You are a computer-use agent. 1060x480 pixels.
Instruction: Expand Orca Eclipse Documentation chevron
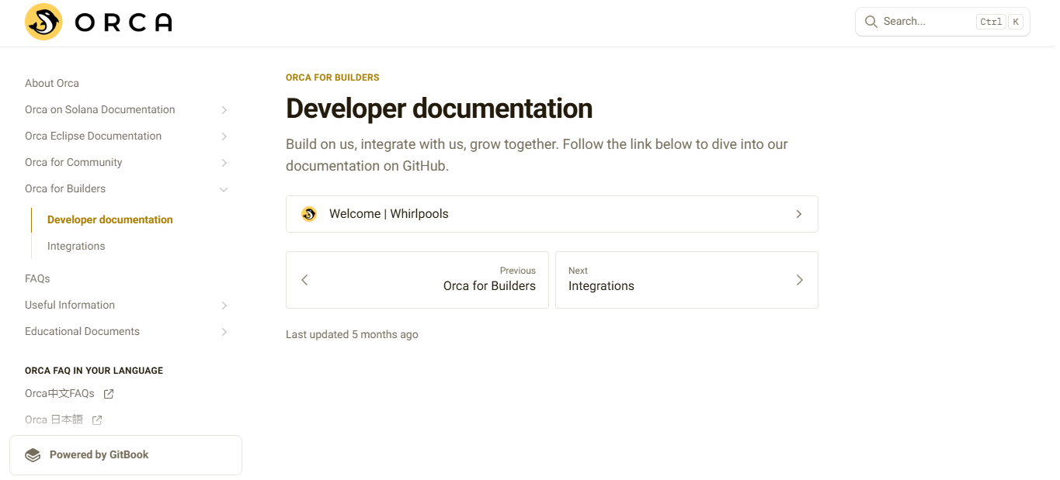point(224,136)
